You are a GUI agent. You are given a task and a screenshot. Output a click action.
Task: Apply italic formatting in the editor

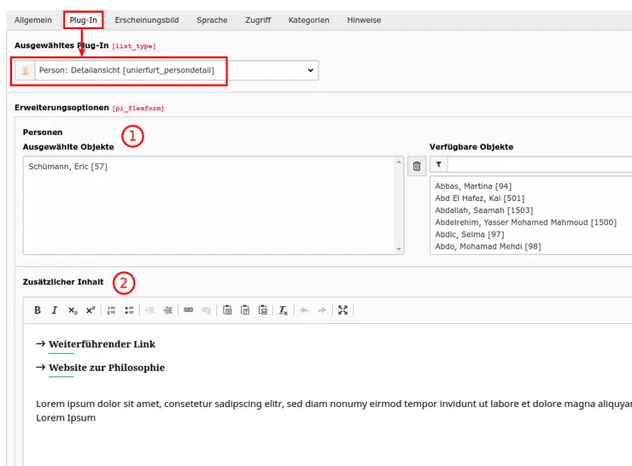coord(55,310)
